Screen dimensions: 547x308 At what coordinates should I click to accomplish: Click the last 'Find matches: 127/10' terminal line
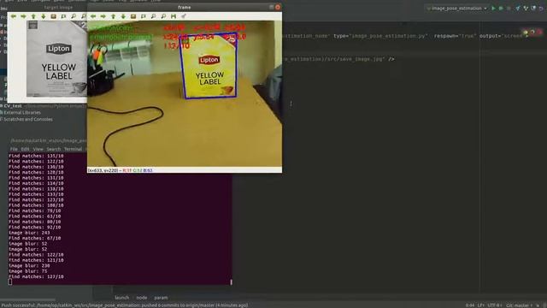tap(36, 276)
